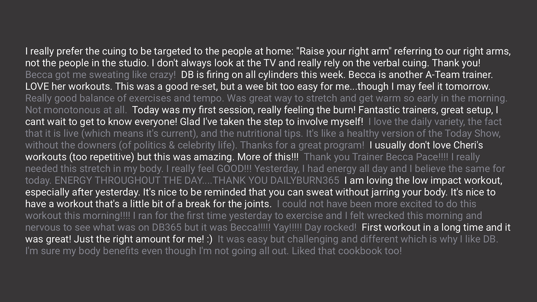Select the 'Not monotonous at all.' text

click(76, 110)
